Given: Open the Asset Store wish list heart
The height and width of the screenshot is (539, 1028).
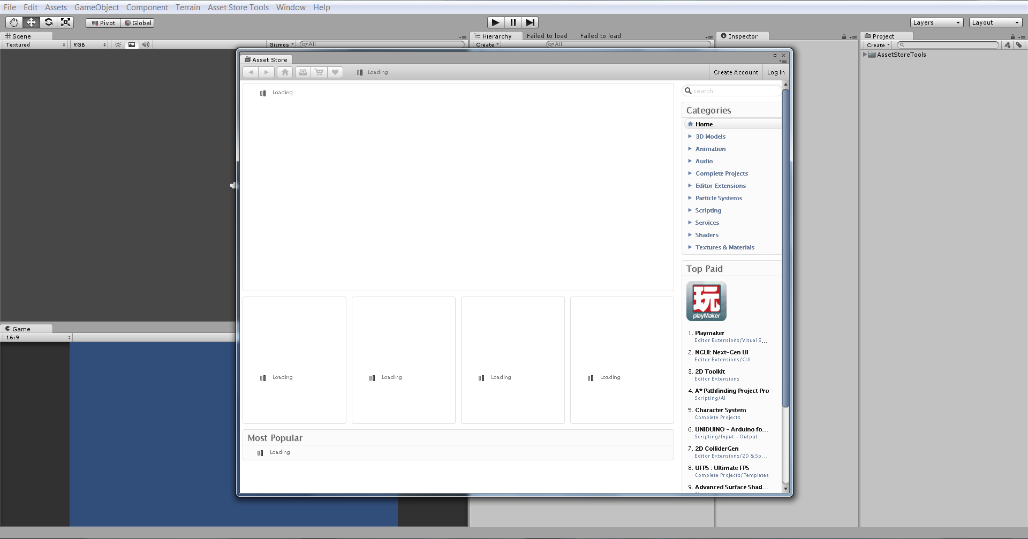Looking at the screenshot, I should (x=335, y=72).
